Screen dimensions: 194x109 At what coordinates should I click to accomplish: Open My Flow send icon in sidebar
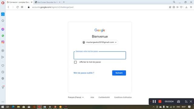pos(3,57)
